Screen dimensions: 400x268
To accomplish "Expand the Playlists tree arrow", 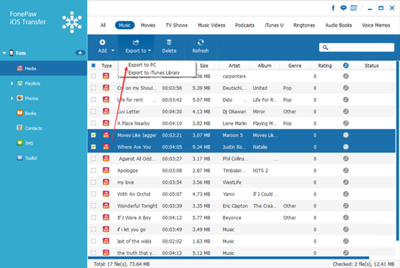I will coord(12,83).
